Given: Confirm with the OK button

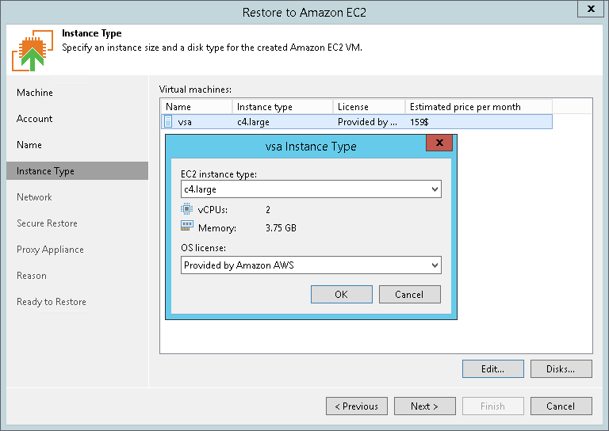Looking at the screenshot, I should (x=341, y=295).
